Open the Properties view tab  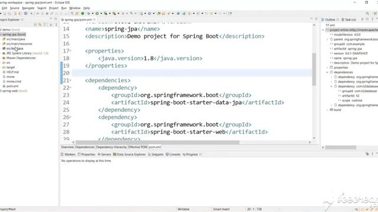click(86, 154)
